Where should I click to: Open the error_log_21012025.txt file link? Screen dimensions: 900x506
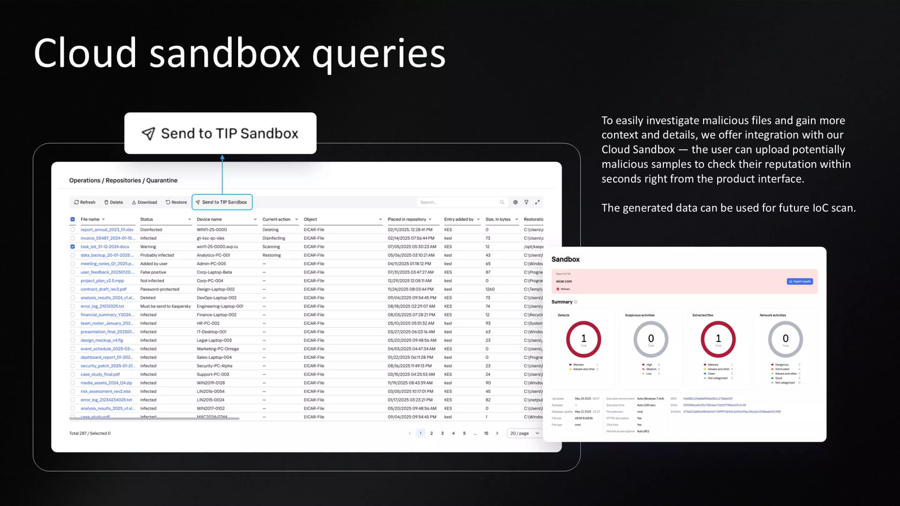[102, 306]
